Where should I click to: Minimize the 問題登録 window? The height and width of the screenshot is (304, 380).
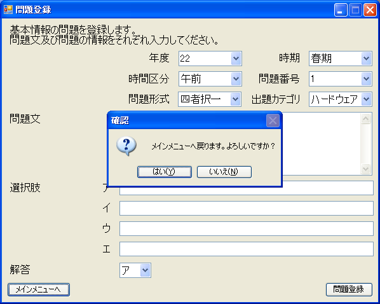(x=341, y=10)
